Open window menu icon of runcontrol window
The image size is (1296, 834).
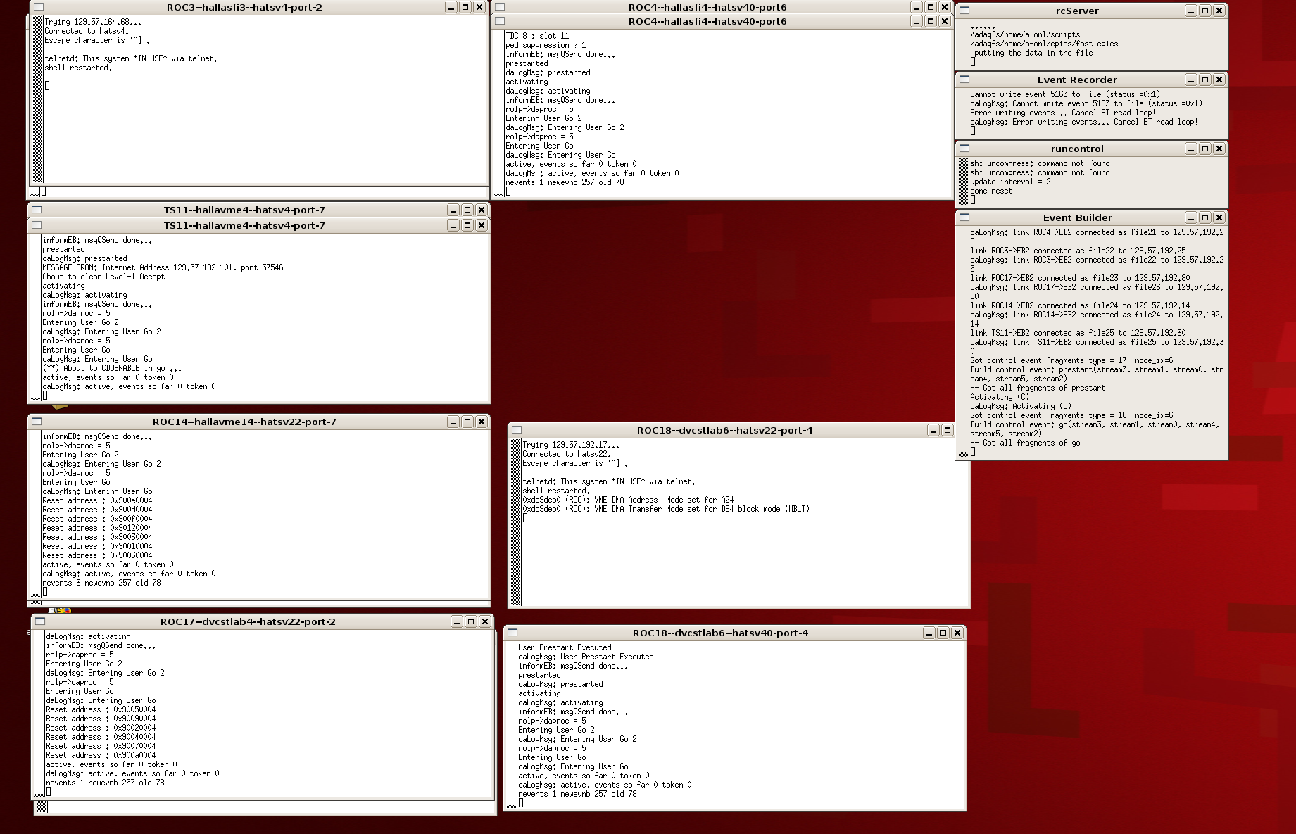pyautogui.click(x=964, y=149)
